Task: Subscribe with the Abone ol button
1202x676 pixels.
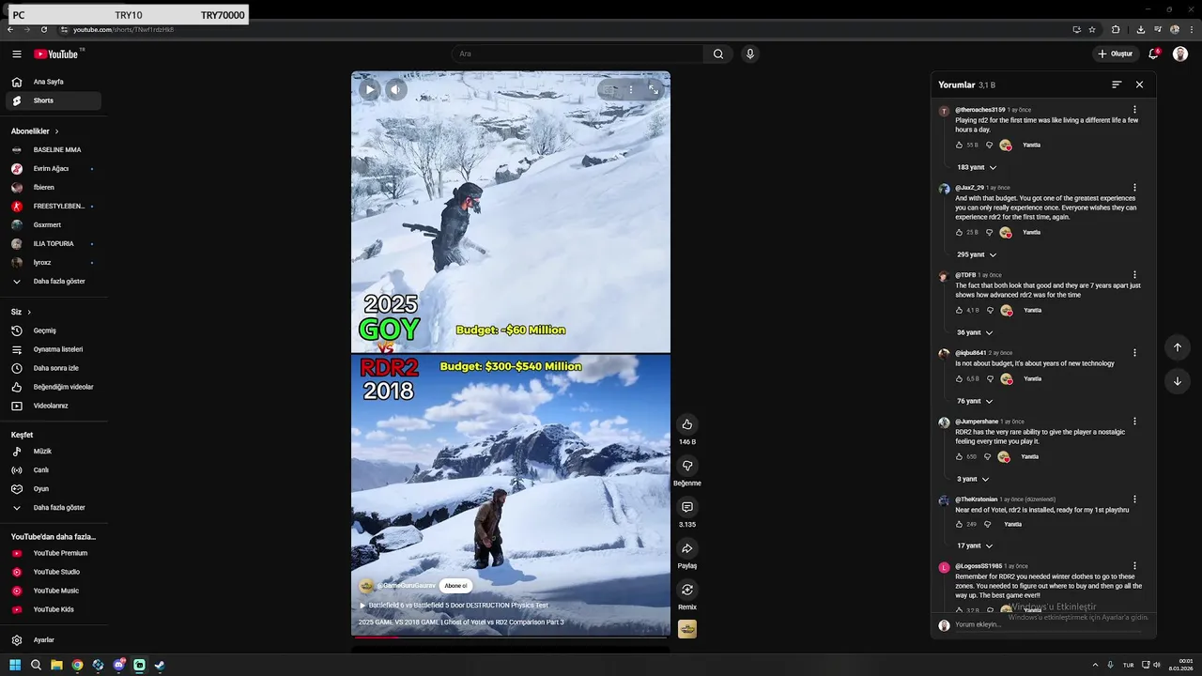Action: pos(455,586)
